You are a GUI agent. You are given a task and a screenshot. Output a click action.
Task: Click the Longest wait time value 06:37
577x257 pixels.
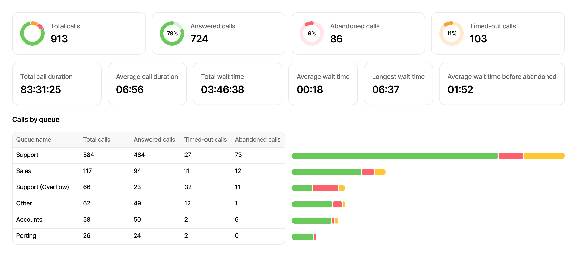coord(386,90)
